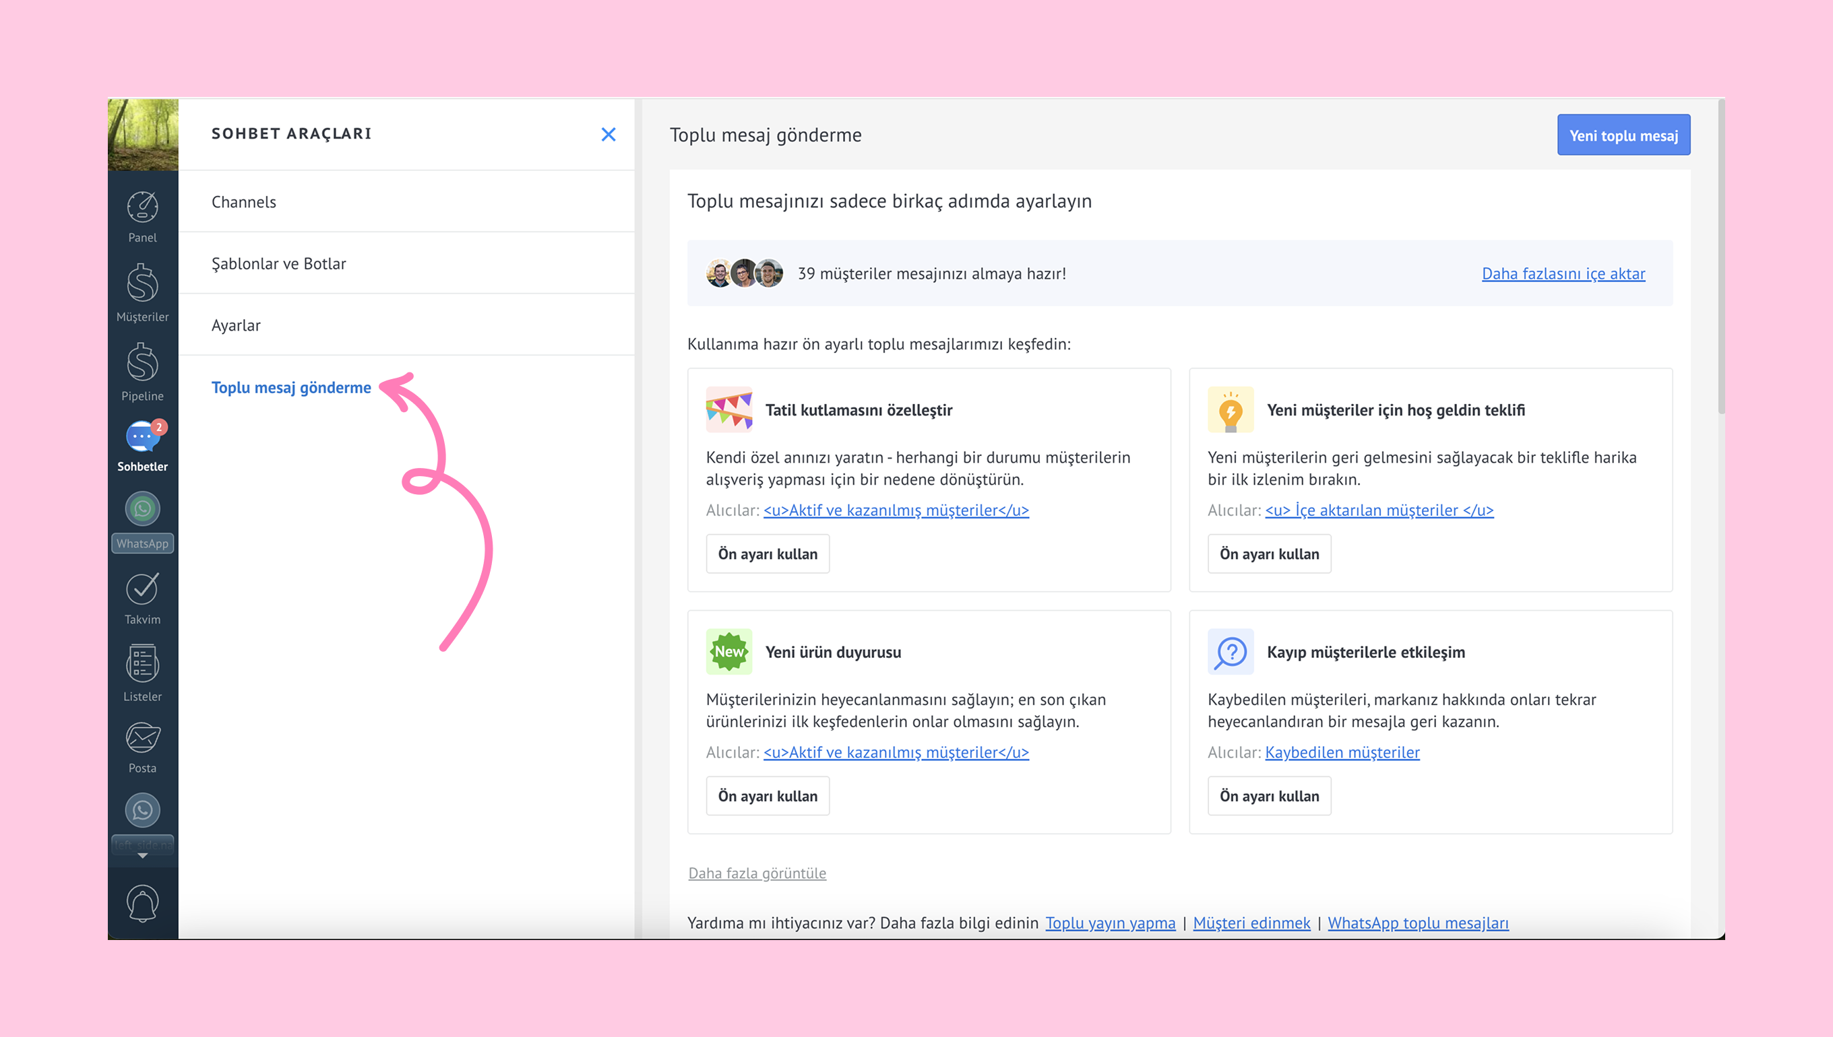1833x1037 pixels.
Task: Use preset for Kayıp müşterilerle etkileşim
Action: tap(1269, 796)
